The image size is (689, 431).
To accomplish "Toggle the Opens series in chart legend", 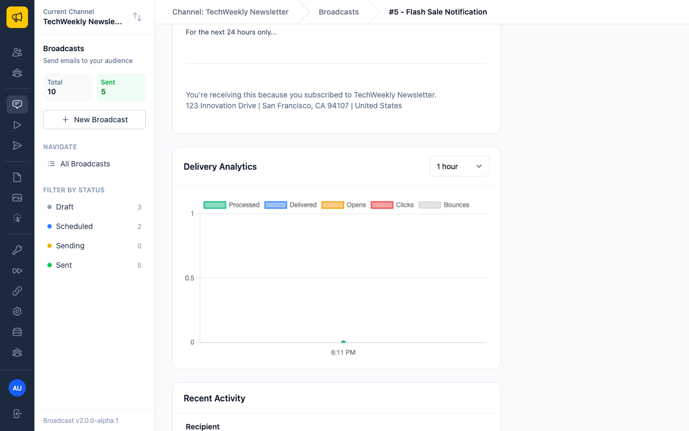I will [343, 205].
